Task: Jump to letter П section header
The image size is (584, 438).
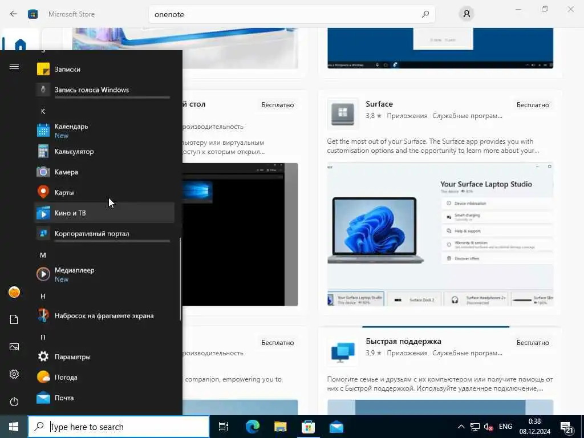Action: tap(43, 337)
